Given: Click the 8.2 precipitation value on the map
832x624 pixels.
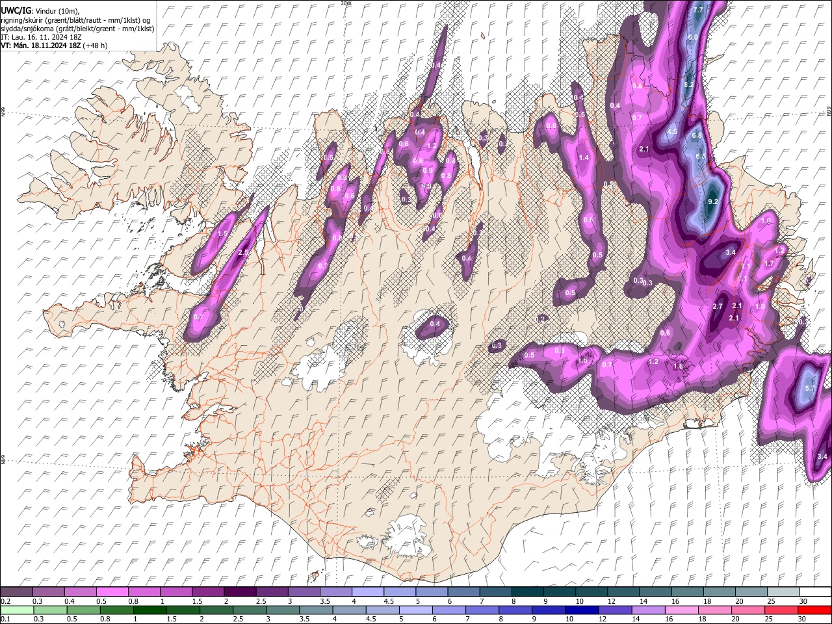Looking at the screenshot, I should tap(689, 84).
